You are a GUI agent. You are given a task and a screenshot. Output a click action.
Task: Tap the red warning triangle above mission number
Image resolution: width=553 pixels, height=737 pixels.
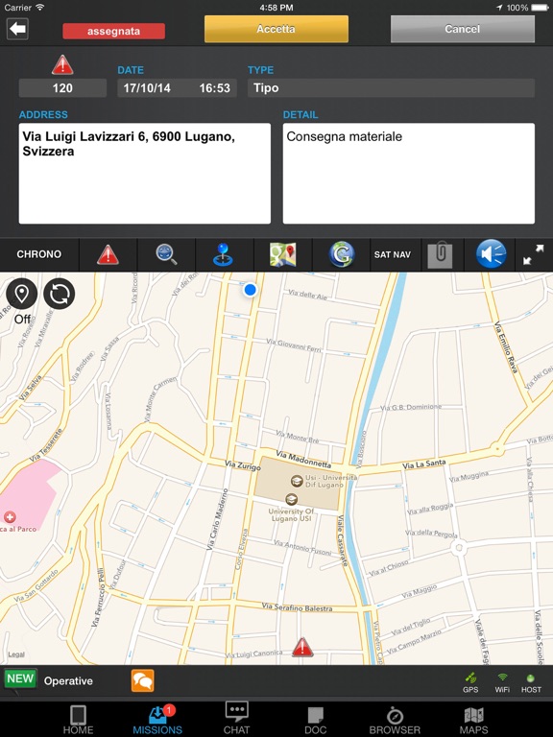coord(62,65)
